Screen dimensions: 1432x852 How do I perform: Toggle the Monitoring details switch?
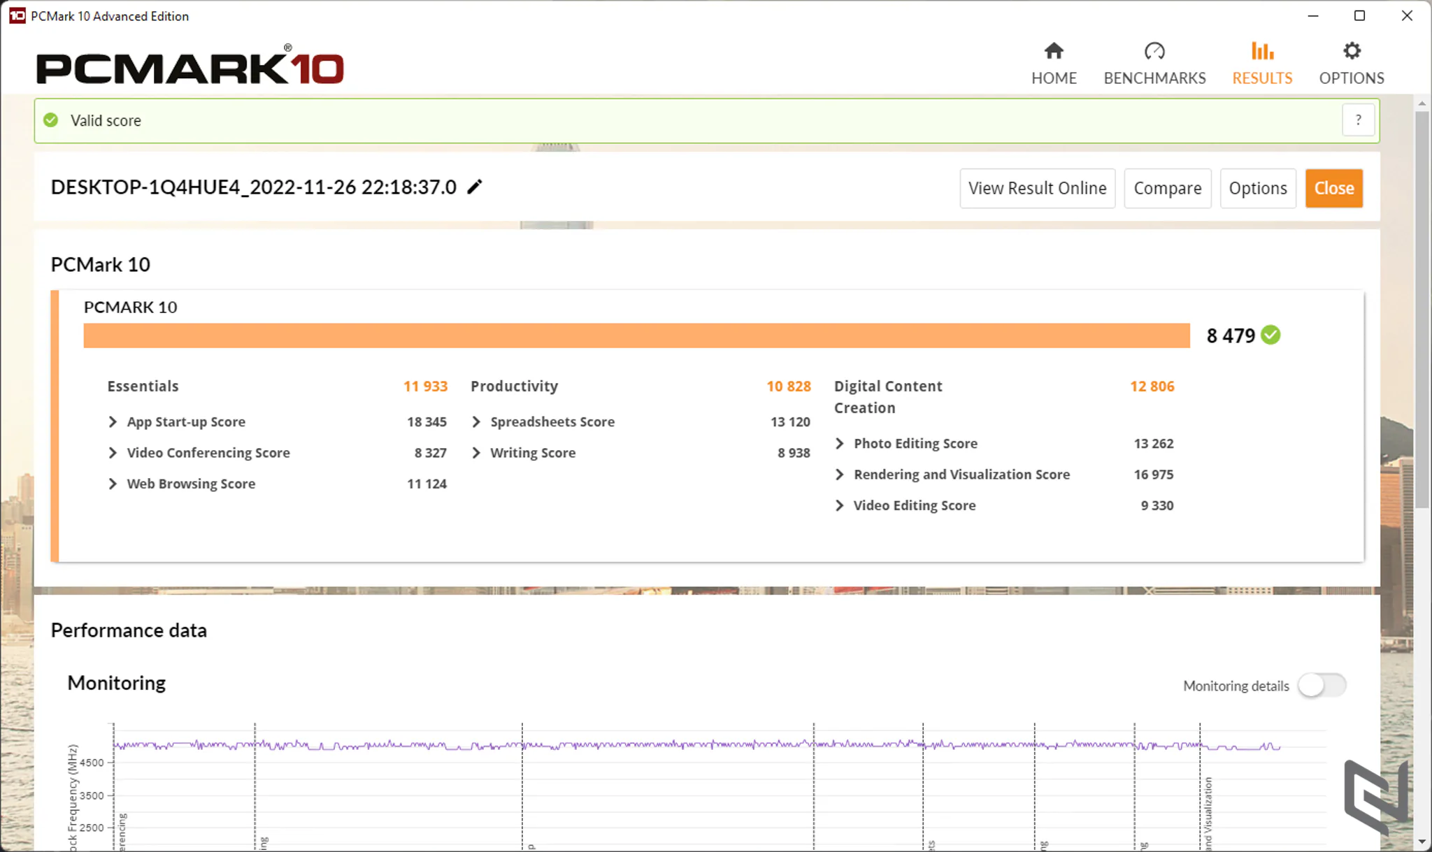click(x=1322, y=686)
